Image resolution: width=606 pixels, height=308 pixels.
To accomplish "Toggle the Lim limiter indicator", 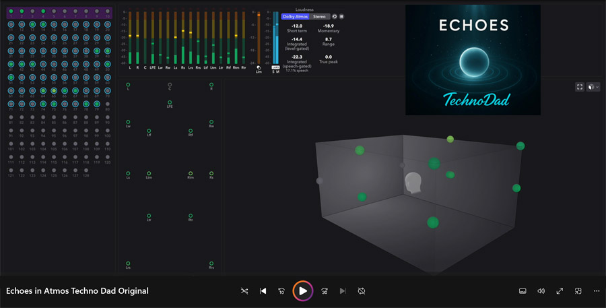I will click(x=259, y=69).
